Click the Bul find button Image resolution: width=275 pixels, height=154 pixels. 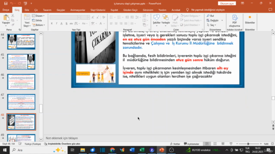210,16
